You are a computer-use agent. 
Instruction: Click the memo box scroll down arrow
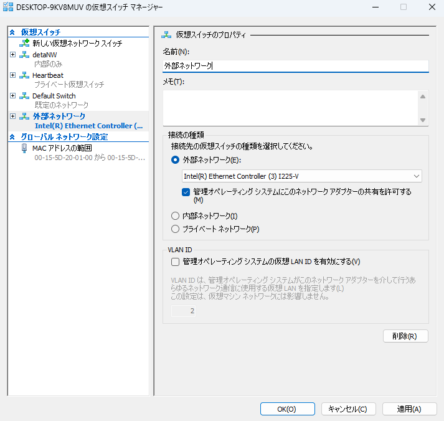point(423,120)
